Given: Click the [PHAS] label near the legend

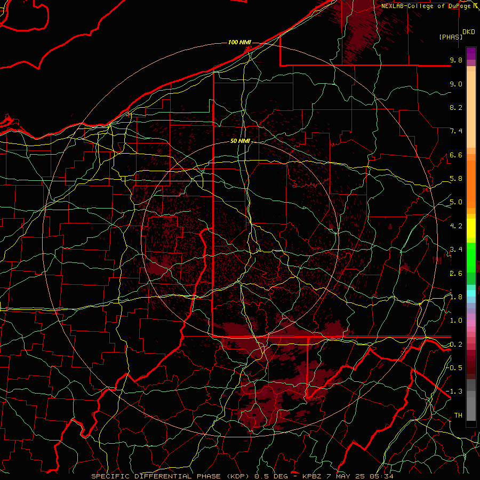Looking at the screenshot, I should coord(451,37).
